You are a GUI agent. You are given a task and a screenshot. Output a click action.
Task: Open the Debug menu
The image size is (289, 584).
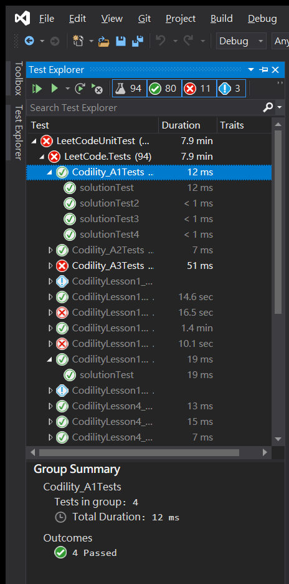pos(263,19)
